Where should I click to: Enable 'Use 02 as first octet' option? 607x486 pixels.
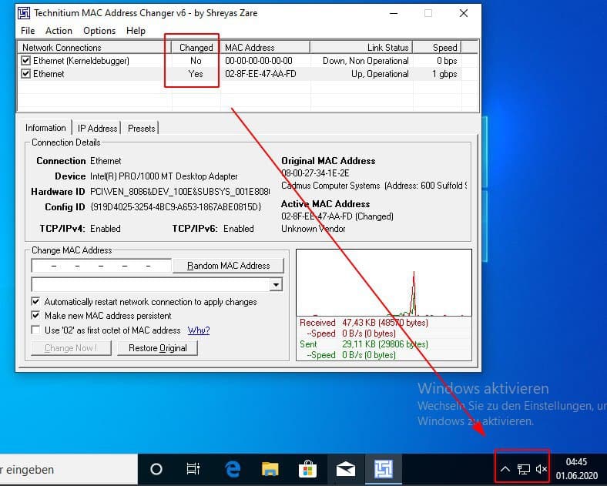(x=36, y=330)
